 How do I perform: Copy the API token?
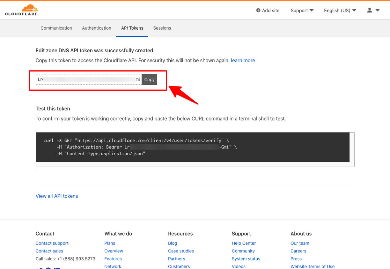[149, 79]
